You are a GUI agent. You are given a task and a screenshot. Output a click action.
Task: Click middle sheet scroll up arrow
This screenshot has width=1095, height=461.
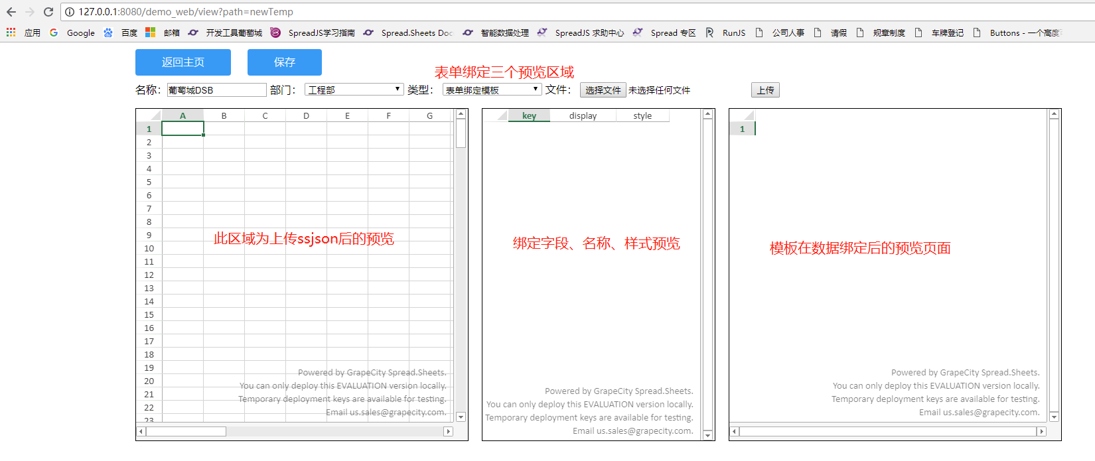708,114
